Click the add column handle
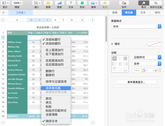The width and height of the screenshot is (165, 126). (x=92, y=20)
